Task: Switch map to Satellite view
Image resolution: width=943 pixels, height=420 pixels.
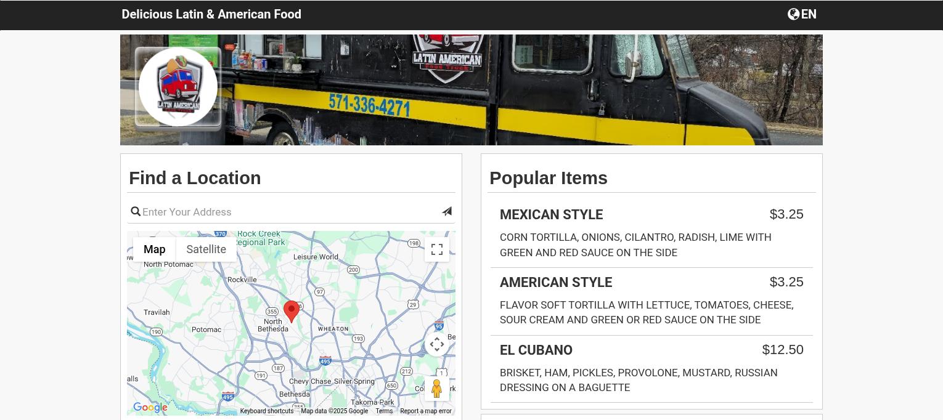Action: pos(206,249)
